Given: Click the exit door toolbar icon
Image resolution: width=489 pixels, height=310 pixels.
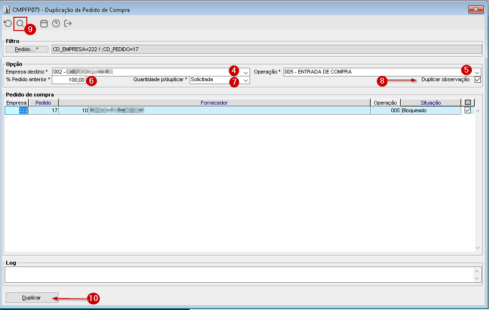Looking at the screenshot, I should pos(68,23).
